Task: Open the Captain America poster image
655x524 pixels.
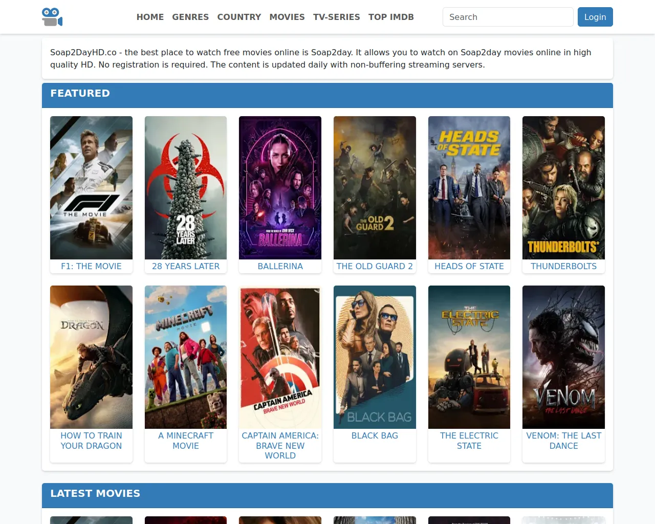Action: point(280,357)
